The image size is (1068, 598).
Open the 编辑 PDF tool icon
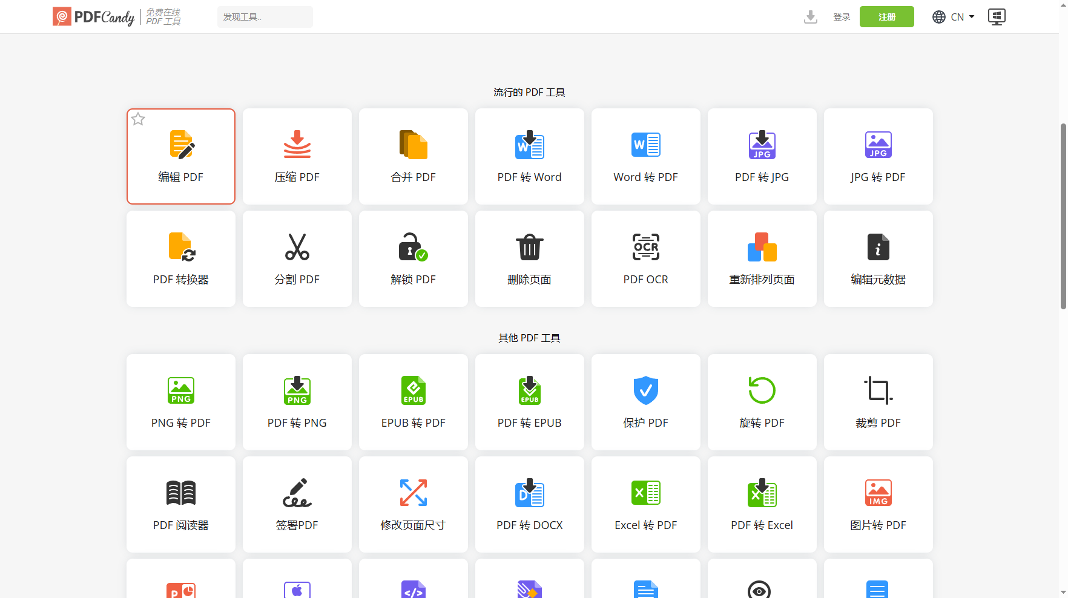click(181, 145)
